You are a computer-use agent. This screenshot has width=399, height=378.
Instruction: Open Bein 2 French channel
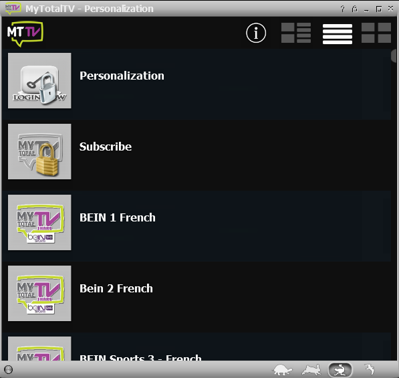coord(196,297)
